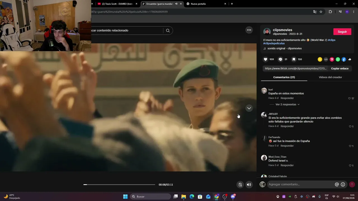The height and width of the screenshot is (201, 358).
Task: Open File Explorer from the taskbar
Action: pos(183,197)
